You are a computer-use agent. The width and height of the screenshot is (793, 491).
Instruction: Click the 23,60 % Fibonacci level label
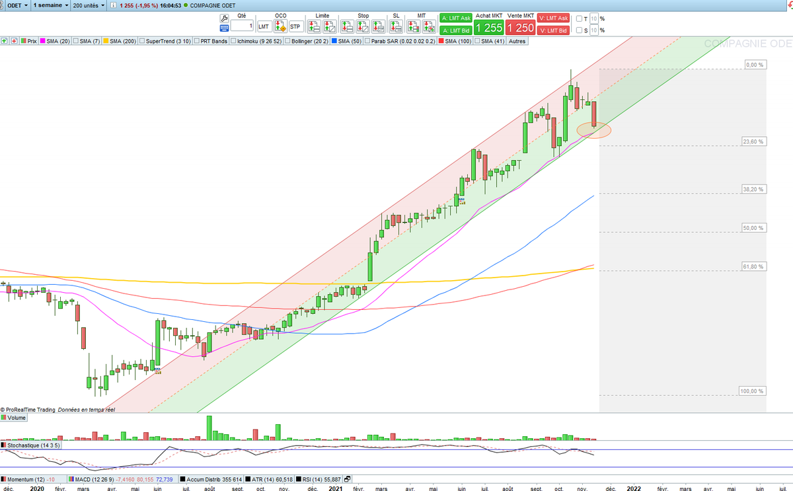click(x=753, y=141)
